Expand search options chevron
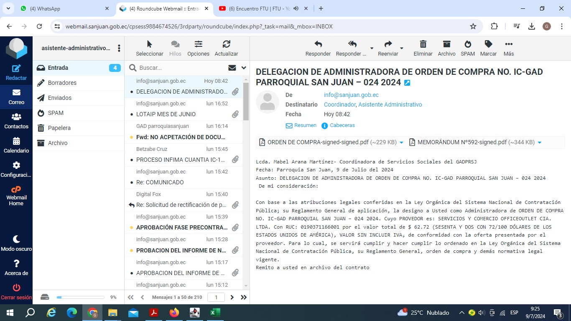 (244, 68)
